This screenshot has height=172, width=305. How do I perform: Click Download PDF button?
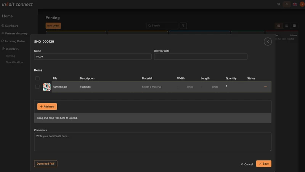(46, 164)
